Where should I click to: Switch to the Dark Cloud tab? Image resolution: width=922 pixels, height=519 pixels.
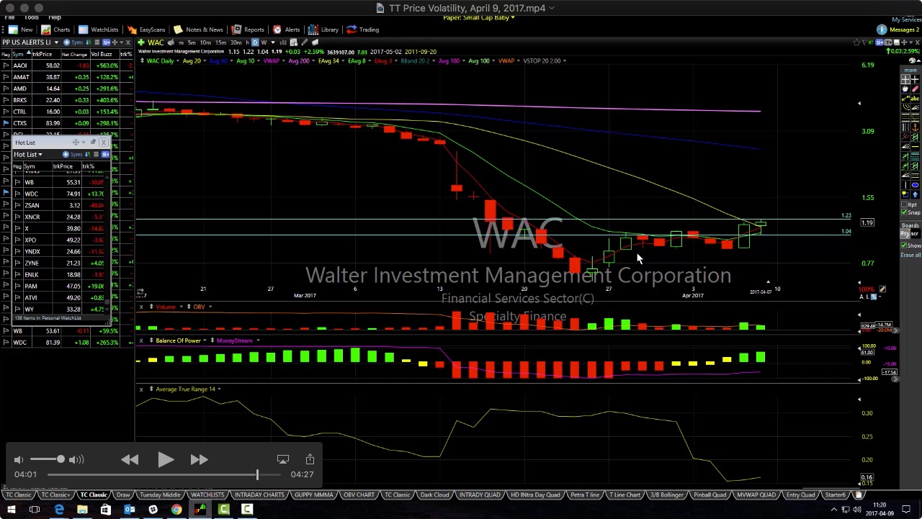coord(434,495)
